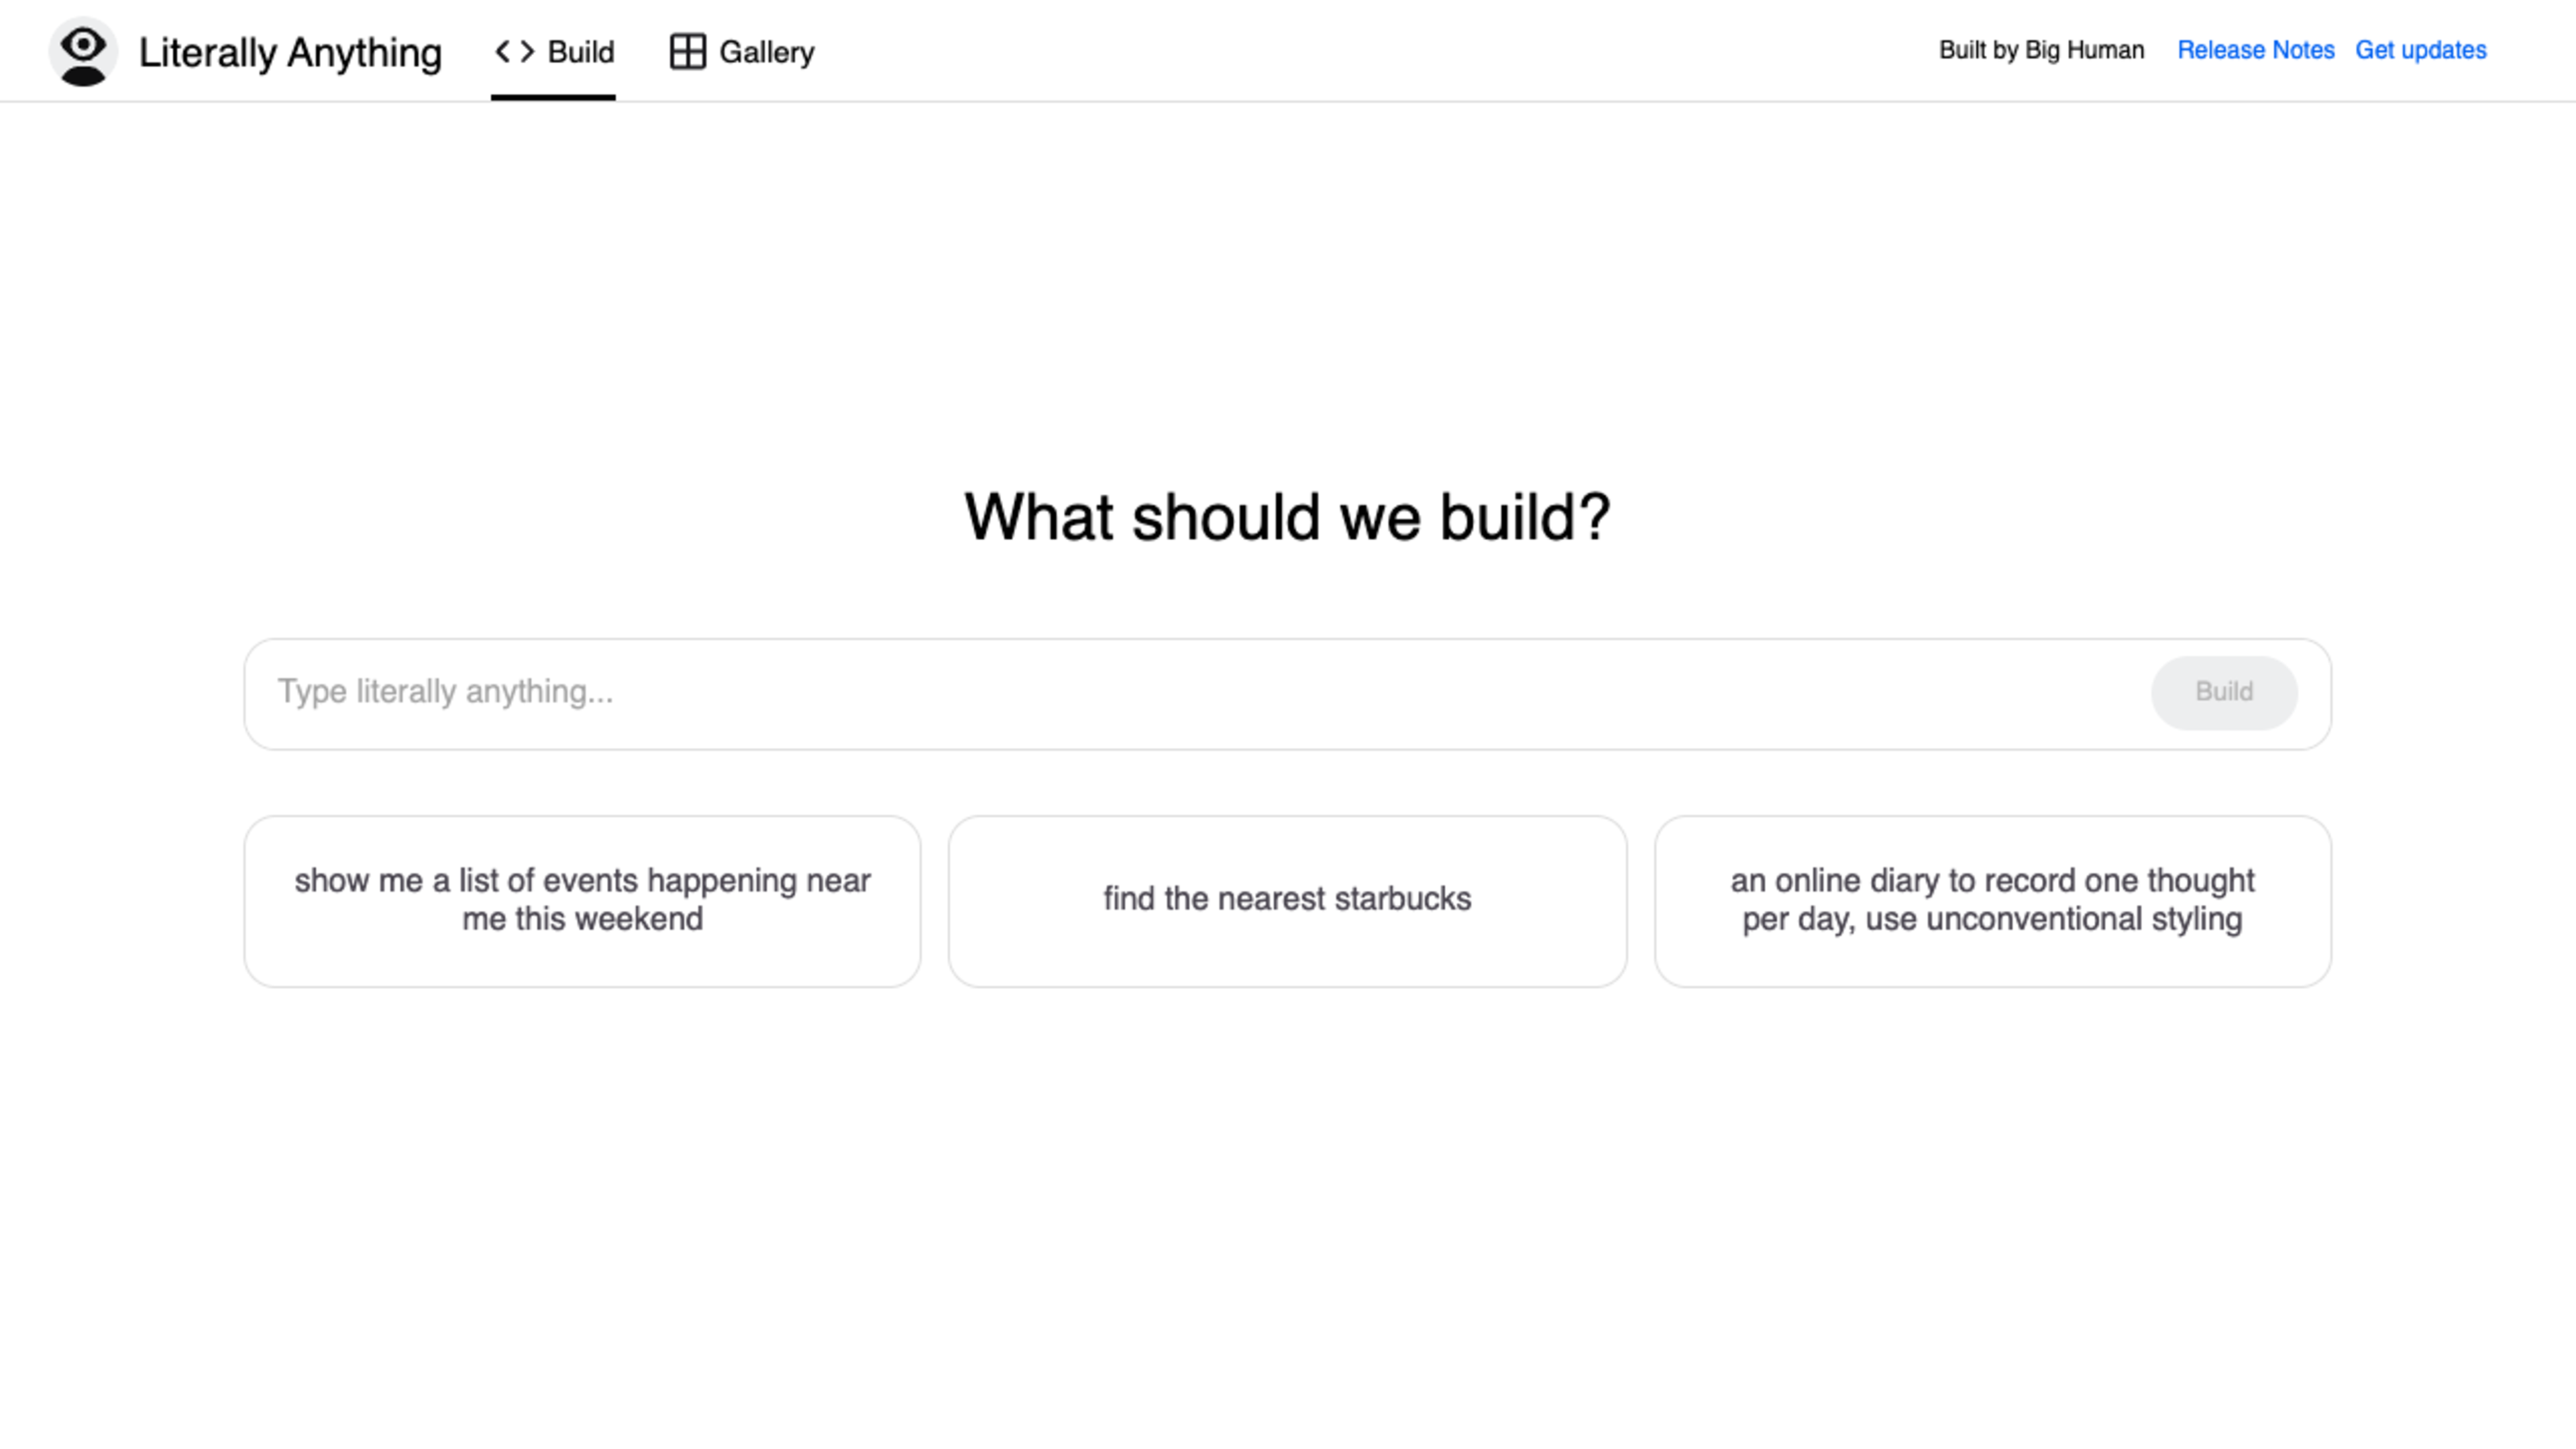Image resolution: width=2576 pixels, height=1449 pixels.
Task: Switch to the Gallery tab
Action: click(766, 52)
